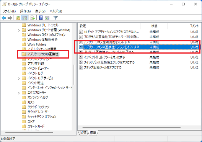Image resolution: width=202 pixels, height=142 pixels.
Task: Select インベントリ コレクターをオフにする setting
Action: (x=104, y=57)
